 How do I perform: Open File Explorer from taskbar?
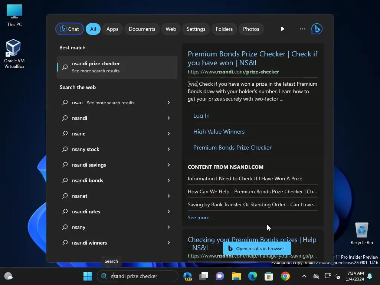(x=236, y=276)
